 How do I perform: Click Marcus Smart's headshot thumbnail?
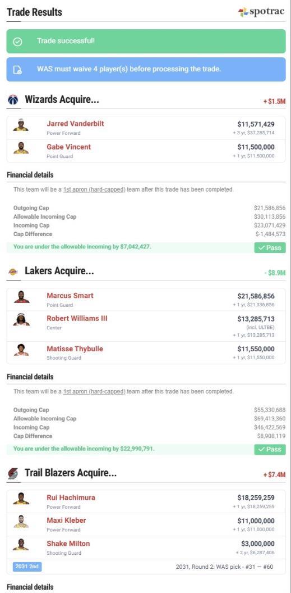click(x=21, y=297)
